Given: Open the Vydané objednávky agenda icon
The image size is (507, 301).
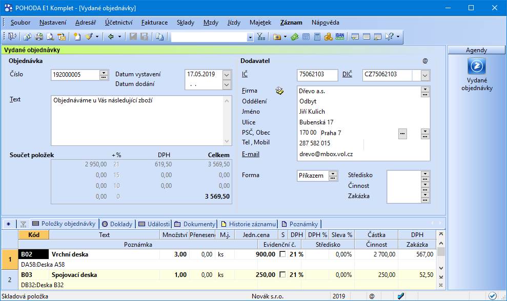Looking at the screenshot, I should [x=477, y=66].
